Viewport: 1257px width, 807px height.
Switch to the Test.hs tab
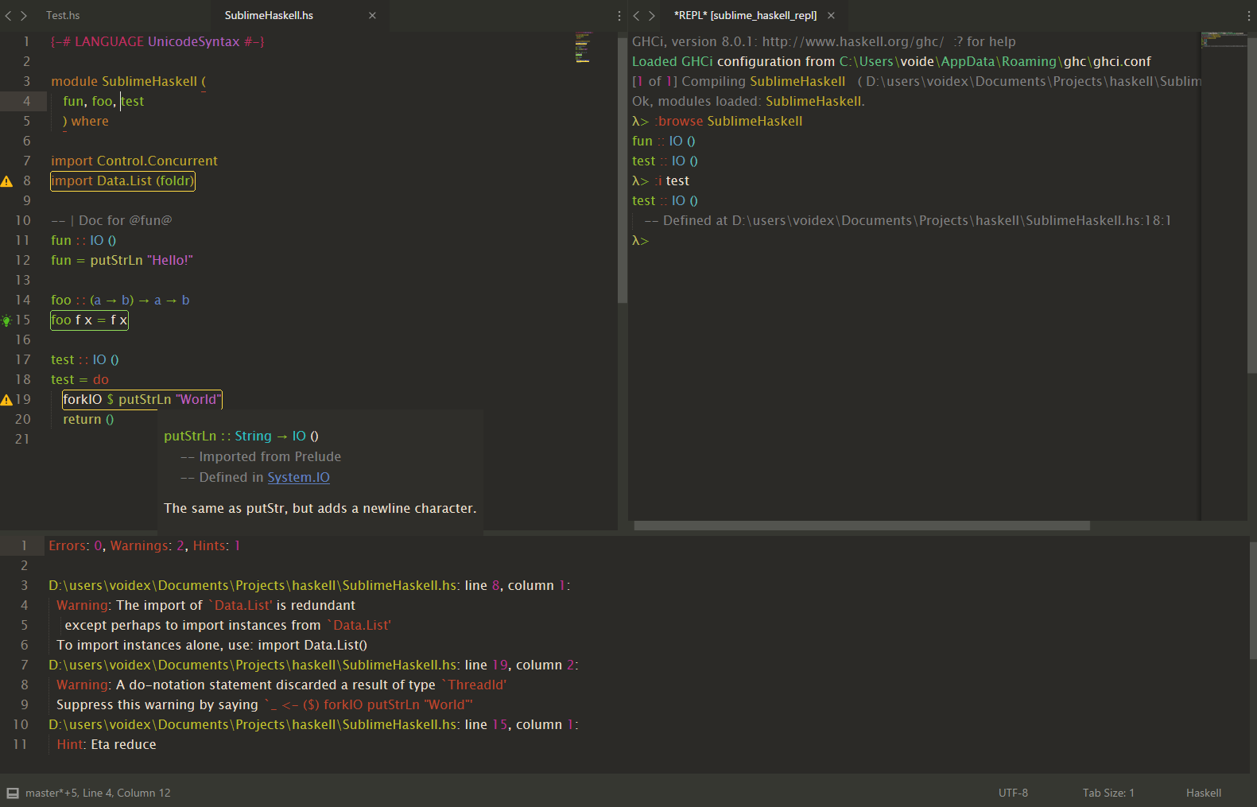pyautogui.click(x=63, y=15)
